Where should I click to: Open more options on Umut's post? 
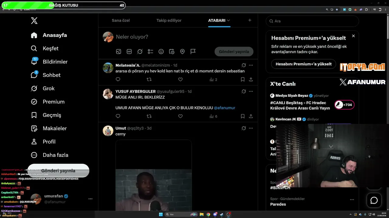[251, 128]
